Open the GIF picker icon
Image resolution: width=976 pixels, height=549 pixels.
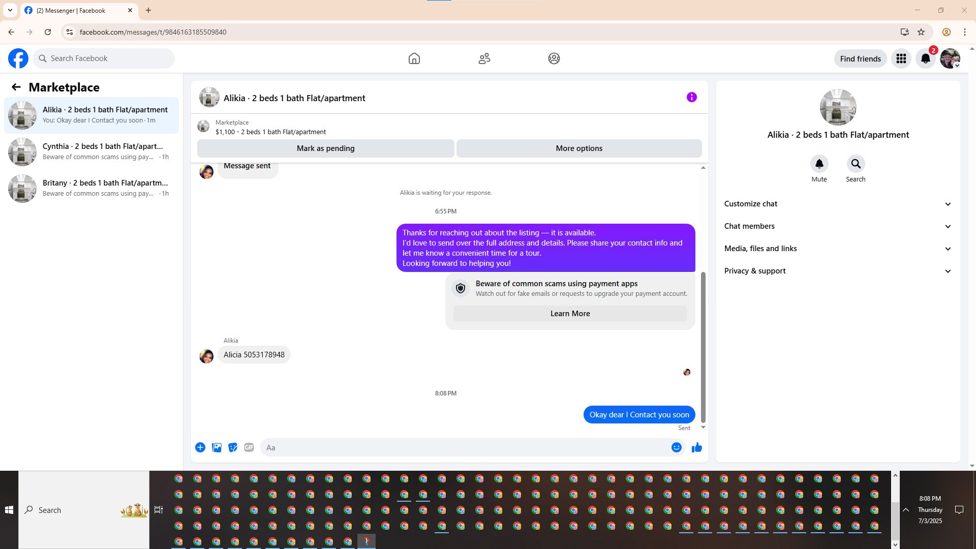click(x=249, y=447)
